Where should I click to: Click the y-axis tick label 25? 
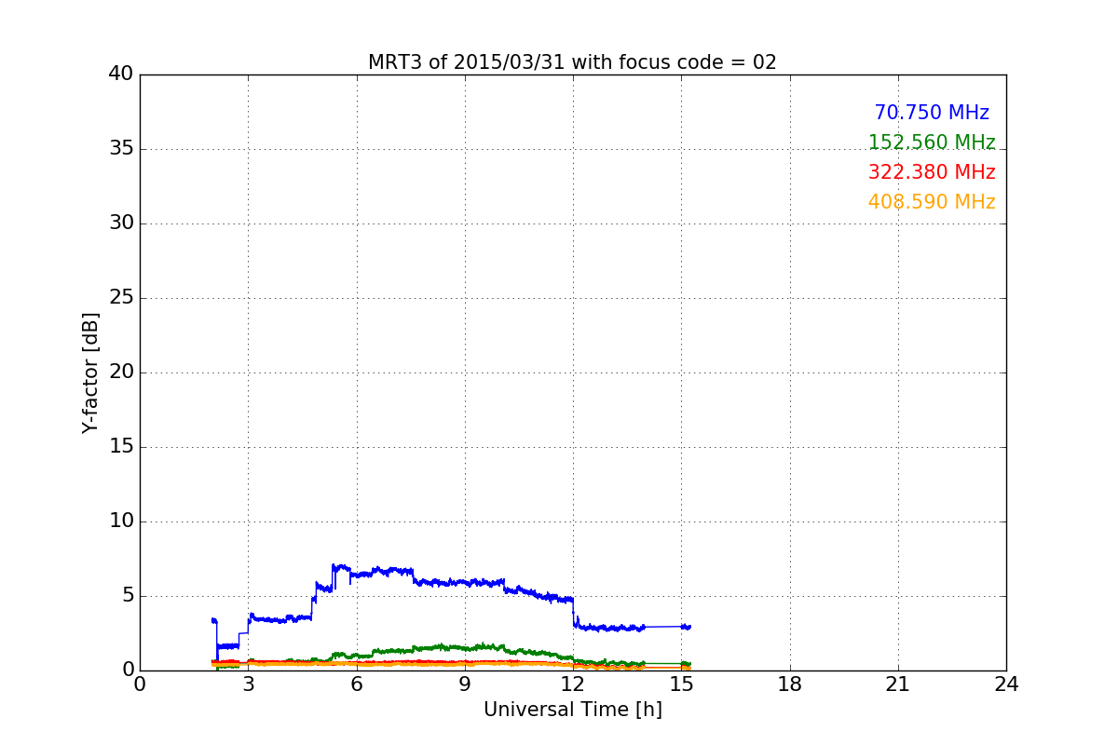click(121, 298)
